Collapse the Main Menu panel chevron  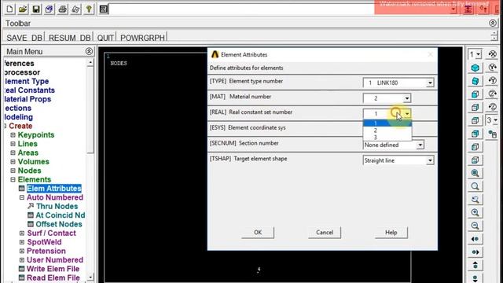pos(89,51)
